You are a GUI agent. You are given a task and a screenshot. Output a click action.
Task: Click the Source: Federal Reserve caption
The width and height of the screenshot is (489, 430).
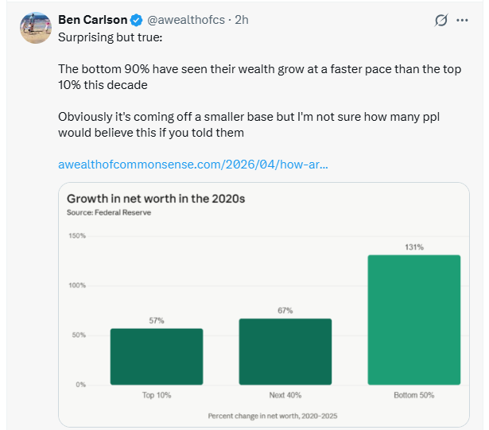109,212
